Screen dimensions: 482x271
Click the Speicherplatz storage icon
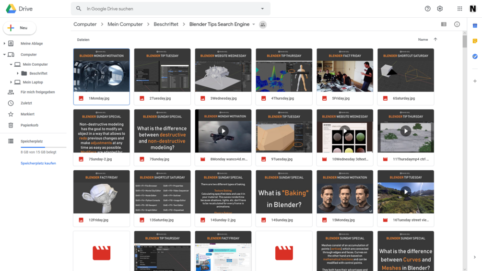11,141
